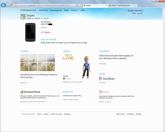Viewport: 165px width, 132px height.
Task: Refresh the page with reload icon
Action: [77, 5]
